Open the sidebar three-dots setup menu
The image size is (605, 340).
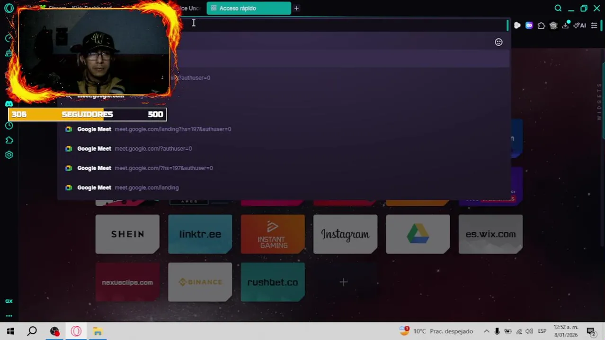(9, 316)
